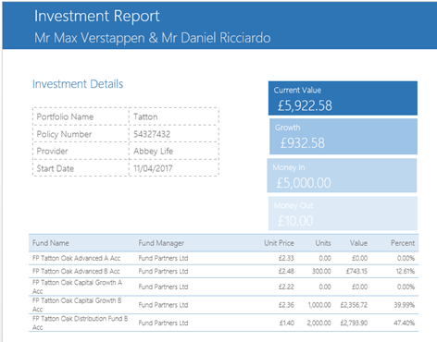Click the Growth £932.58 tile

343,137
